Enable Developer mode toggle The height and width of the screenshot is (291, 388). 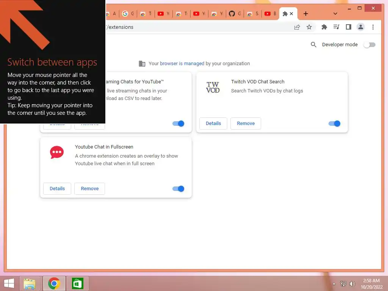pyautogui.click(x=369, y=45)
